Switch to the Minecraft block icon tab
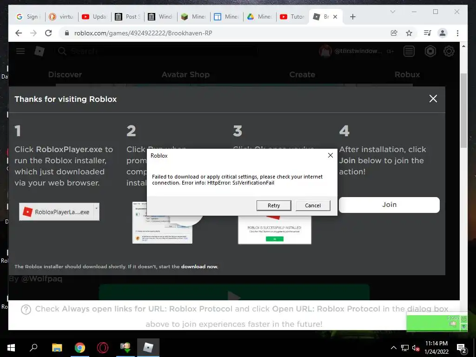 click(193, 17)
